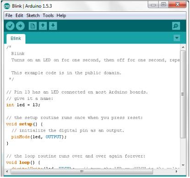Click the vertical scrollbar thumb
This screenshot has height=178, width=190.
(x=183, y=94)
